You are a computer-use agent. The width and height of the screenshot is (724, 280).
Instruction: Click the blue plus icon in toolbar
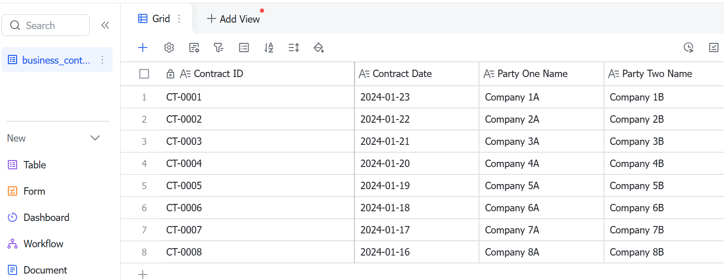[x=143, y=48]
